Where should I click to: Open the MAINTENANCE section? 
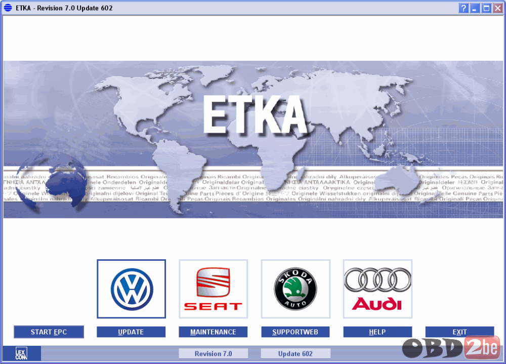[x=213, y=332]
